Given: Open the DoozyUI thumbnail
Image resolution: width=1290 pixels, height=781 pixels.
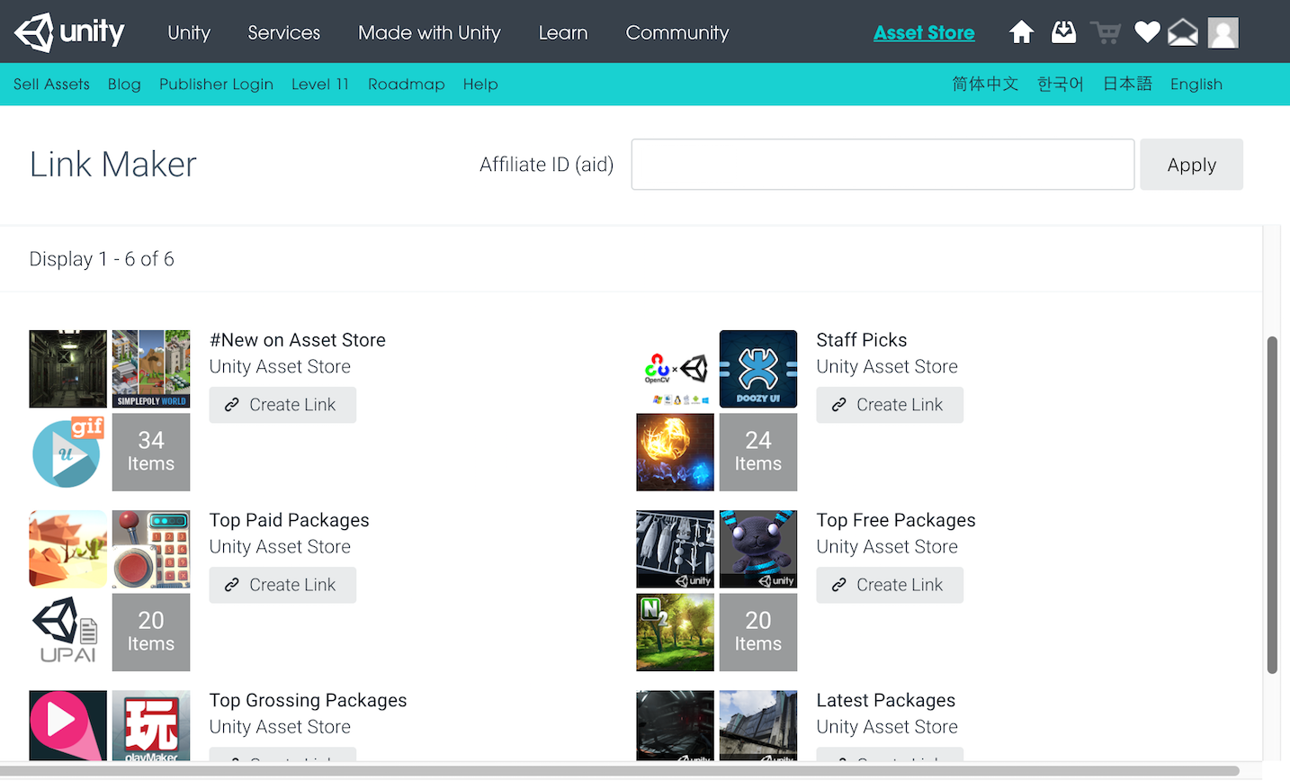Looking at the screenshot, I should point(758,369).
